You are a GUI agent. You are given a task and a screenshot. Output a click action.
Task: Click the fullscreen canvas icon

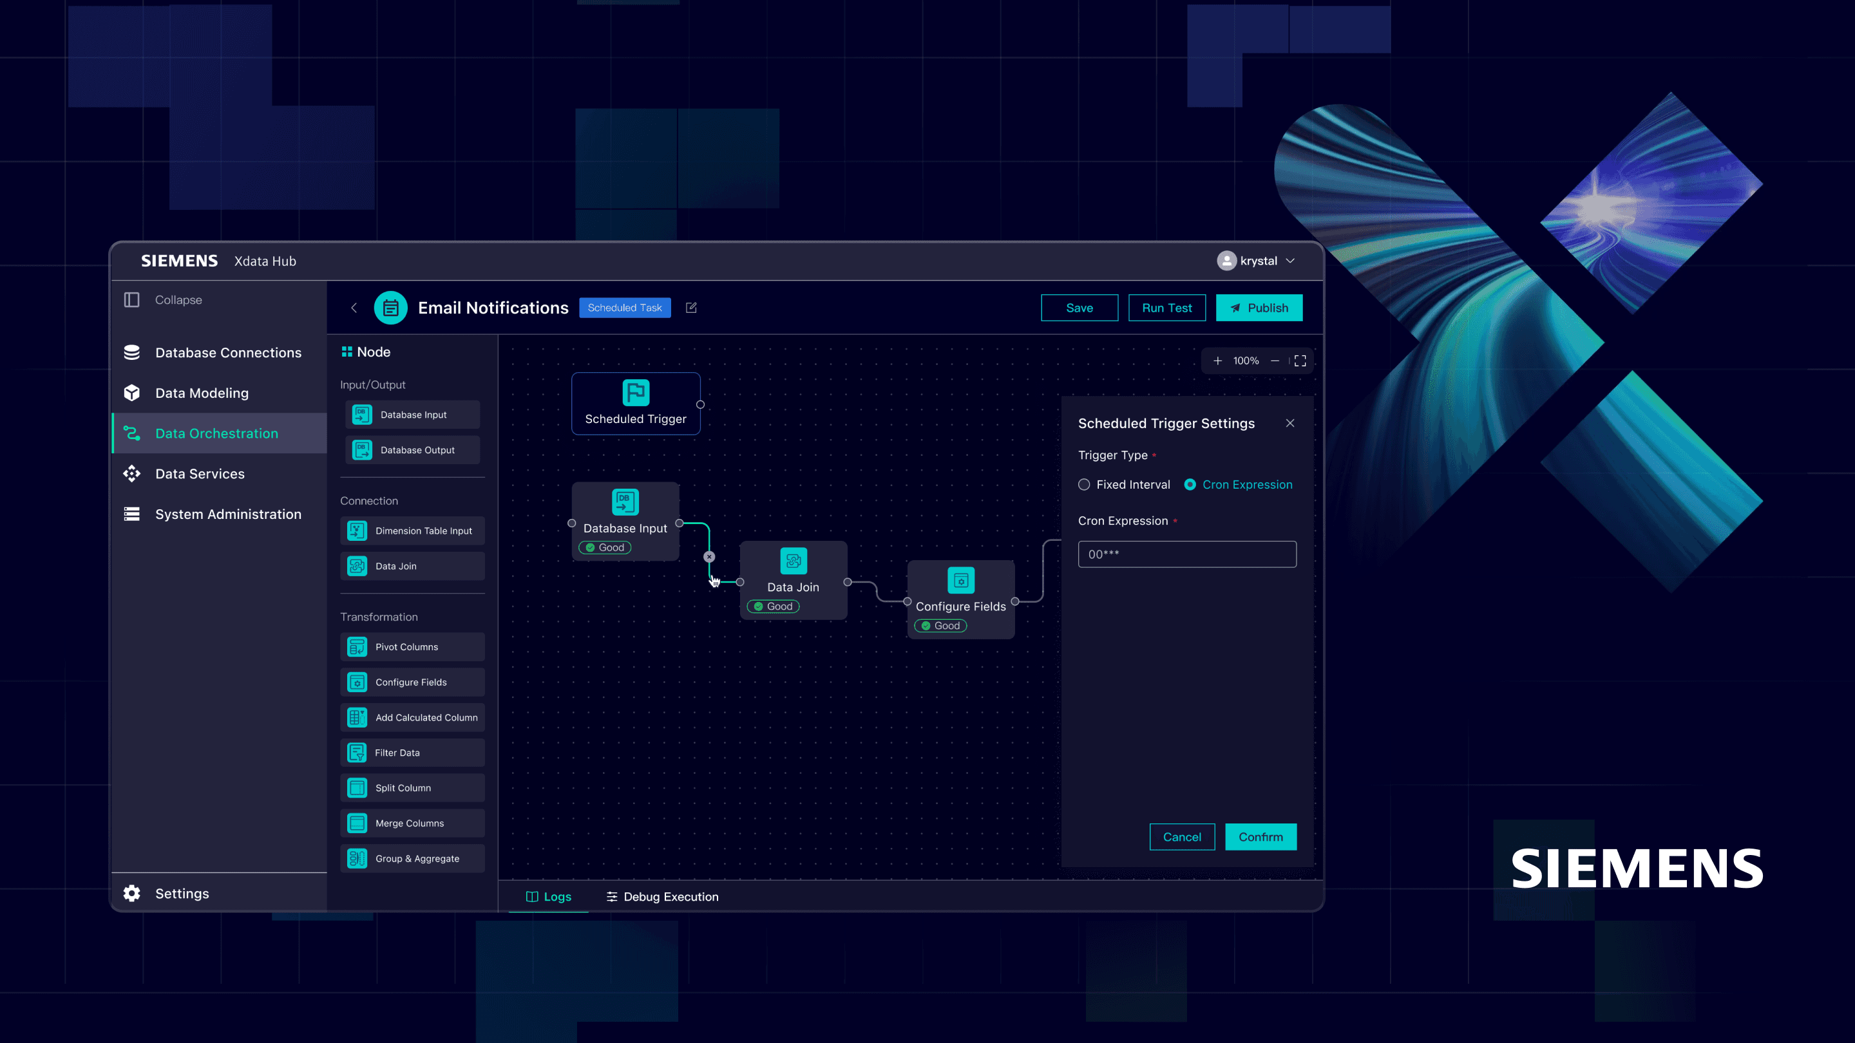[1300, 361]
